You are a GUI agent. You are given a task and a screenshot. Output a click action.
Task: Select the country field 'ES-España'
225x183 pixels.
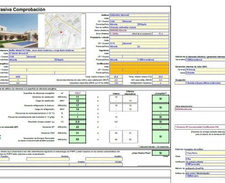pos(153,24)
